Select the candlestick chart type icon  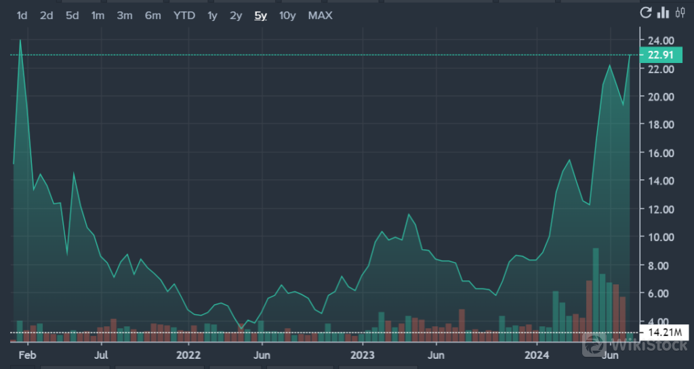680,13
